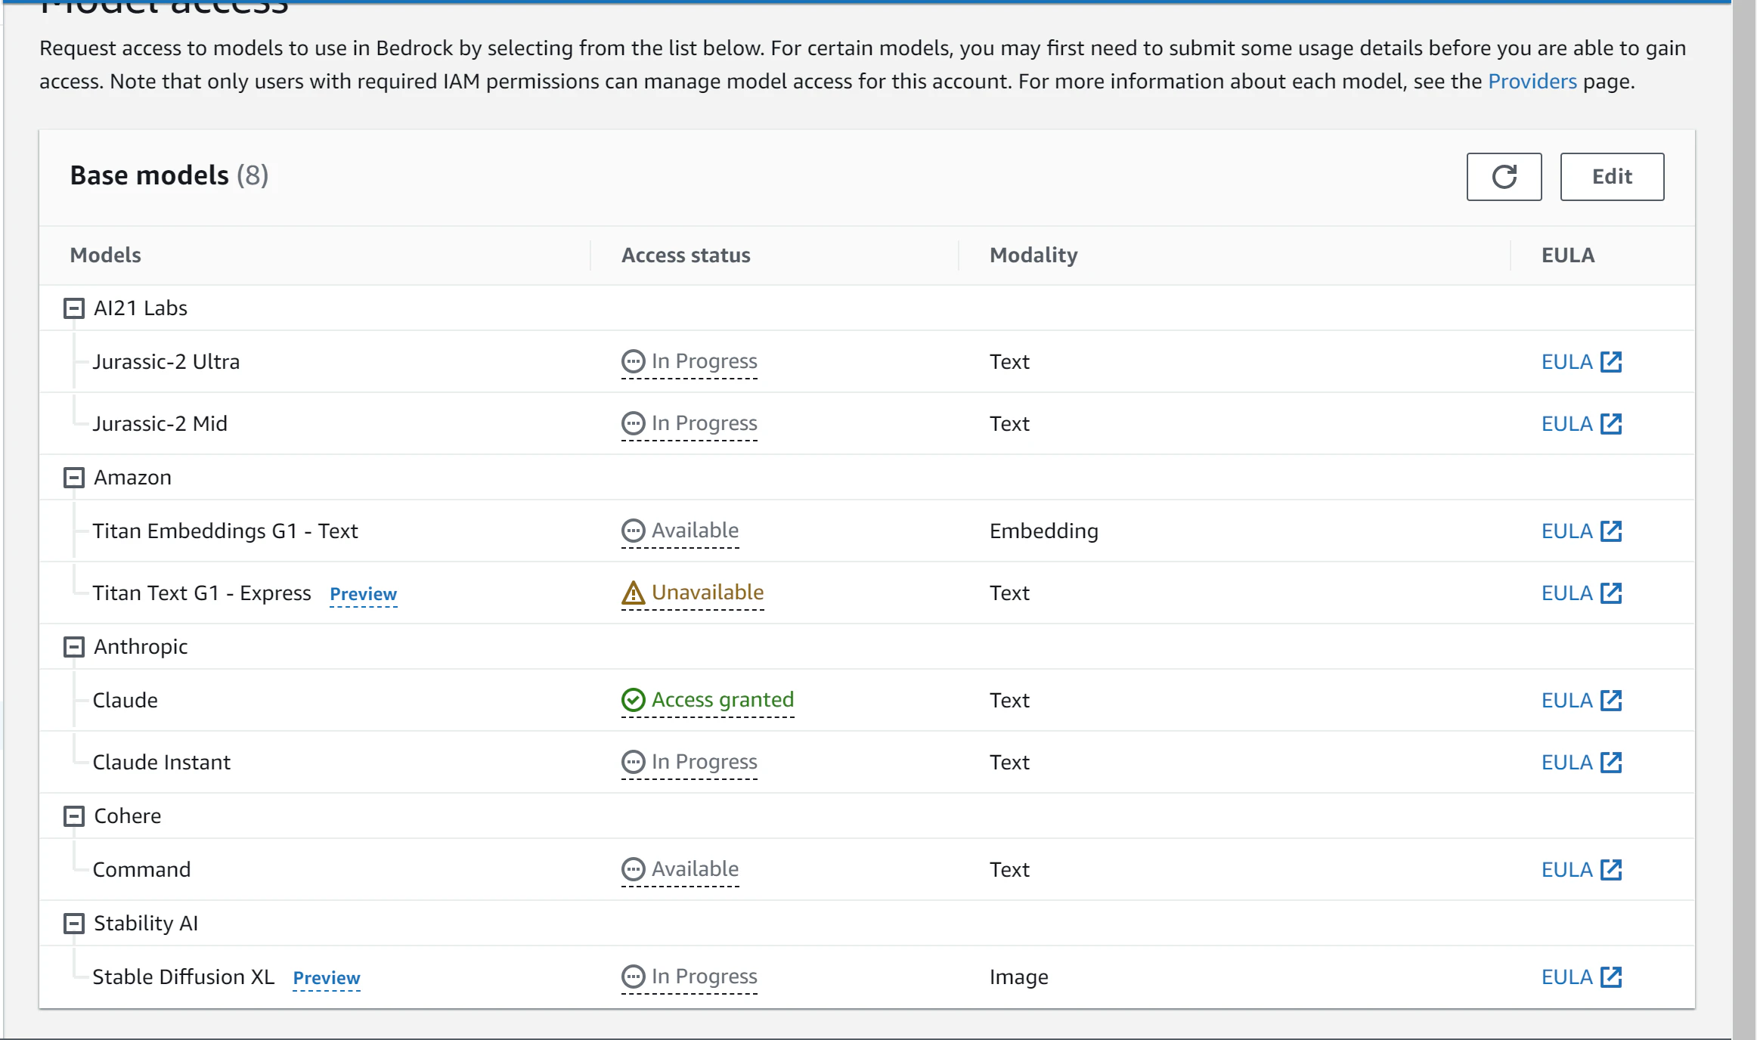Collapse the Cohere provider group

(x=73, y=816)
